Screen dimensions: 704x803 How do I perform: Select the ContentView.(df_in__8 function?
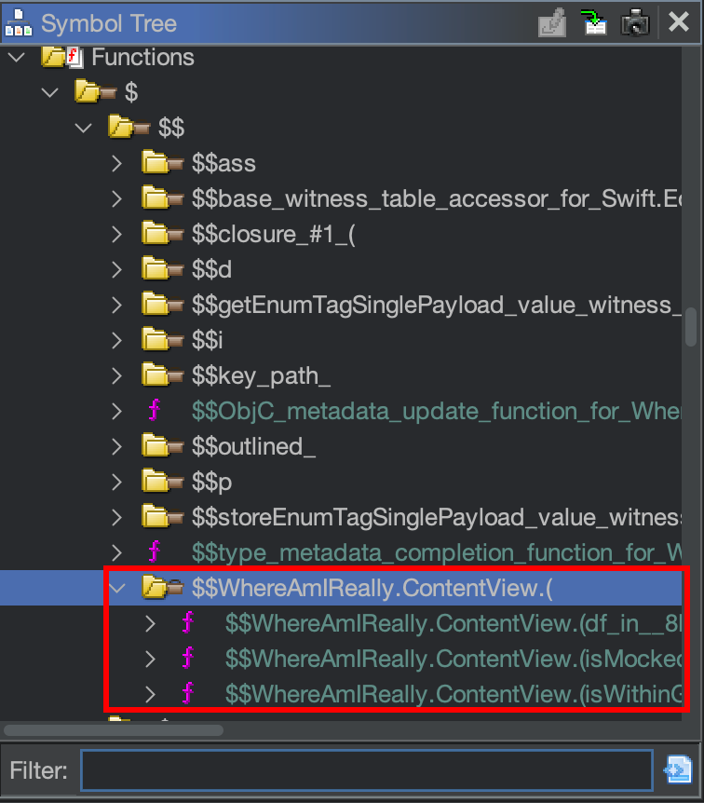454,623
